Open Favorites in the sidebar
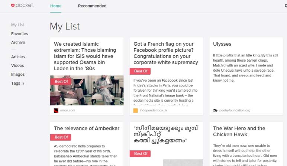 [x=20, y=34]
